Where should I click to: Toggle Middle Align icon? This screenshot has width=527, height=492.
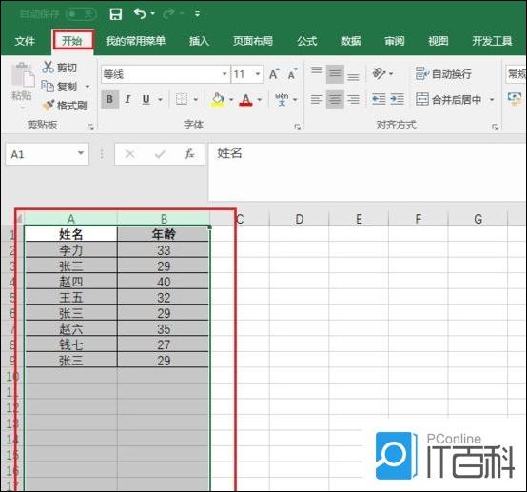pyautogui.click(x=335, y=74)
